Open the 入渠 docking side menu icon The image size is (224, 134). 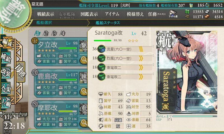point(6,88)
